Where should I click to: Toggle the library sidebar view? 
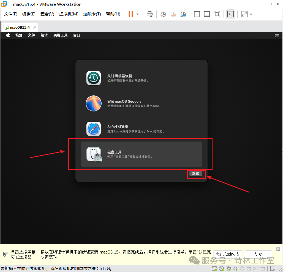click(x=197, y=14)
